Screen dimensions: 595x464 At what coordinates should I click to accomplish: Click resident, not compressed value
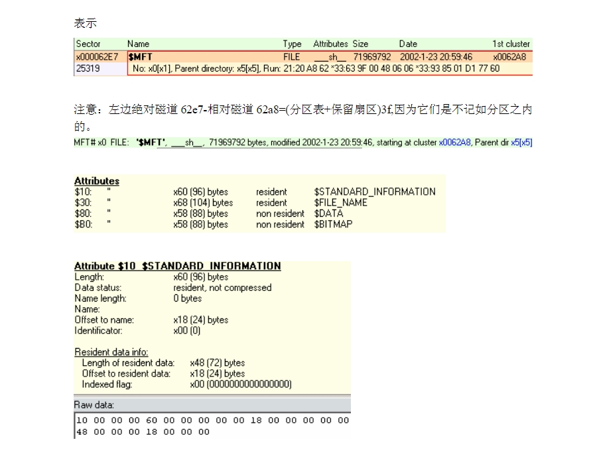pos(222,288)
